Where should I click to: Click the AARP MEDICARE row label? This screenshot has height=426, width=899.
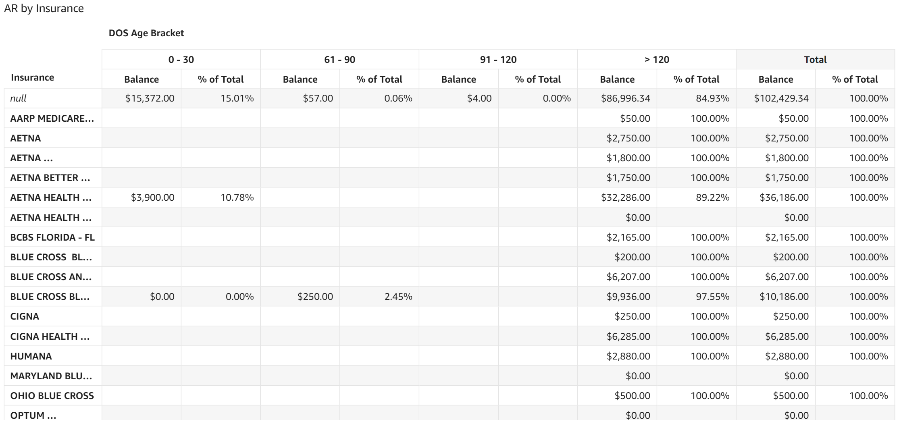coord(52,118)
